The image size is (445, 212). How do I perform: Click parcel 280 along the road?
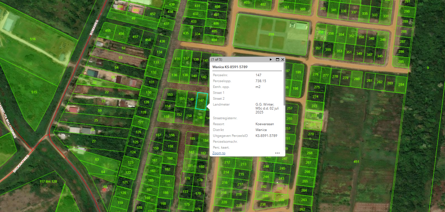357,78
